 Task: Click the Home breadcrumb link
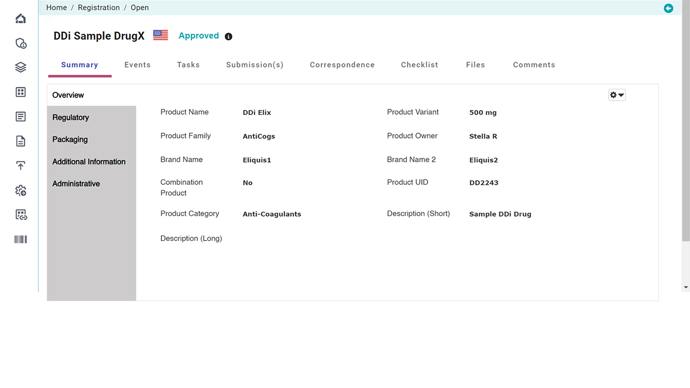pyautogui.click(x=57, y=8)
